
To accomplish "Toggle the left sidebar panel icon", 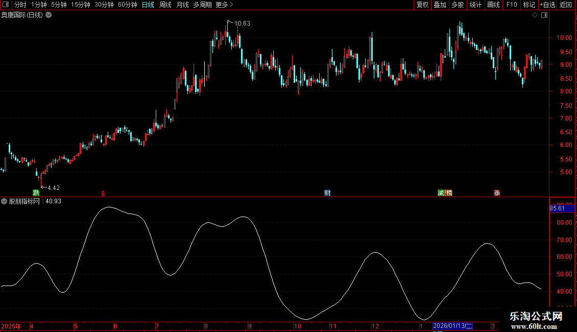I will 5,5.
